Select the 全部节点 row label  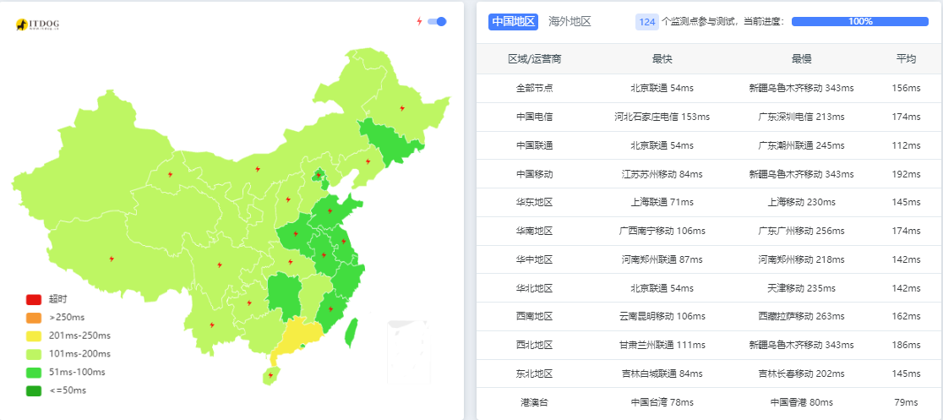tap(535, 88)
